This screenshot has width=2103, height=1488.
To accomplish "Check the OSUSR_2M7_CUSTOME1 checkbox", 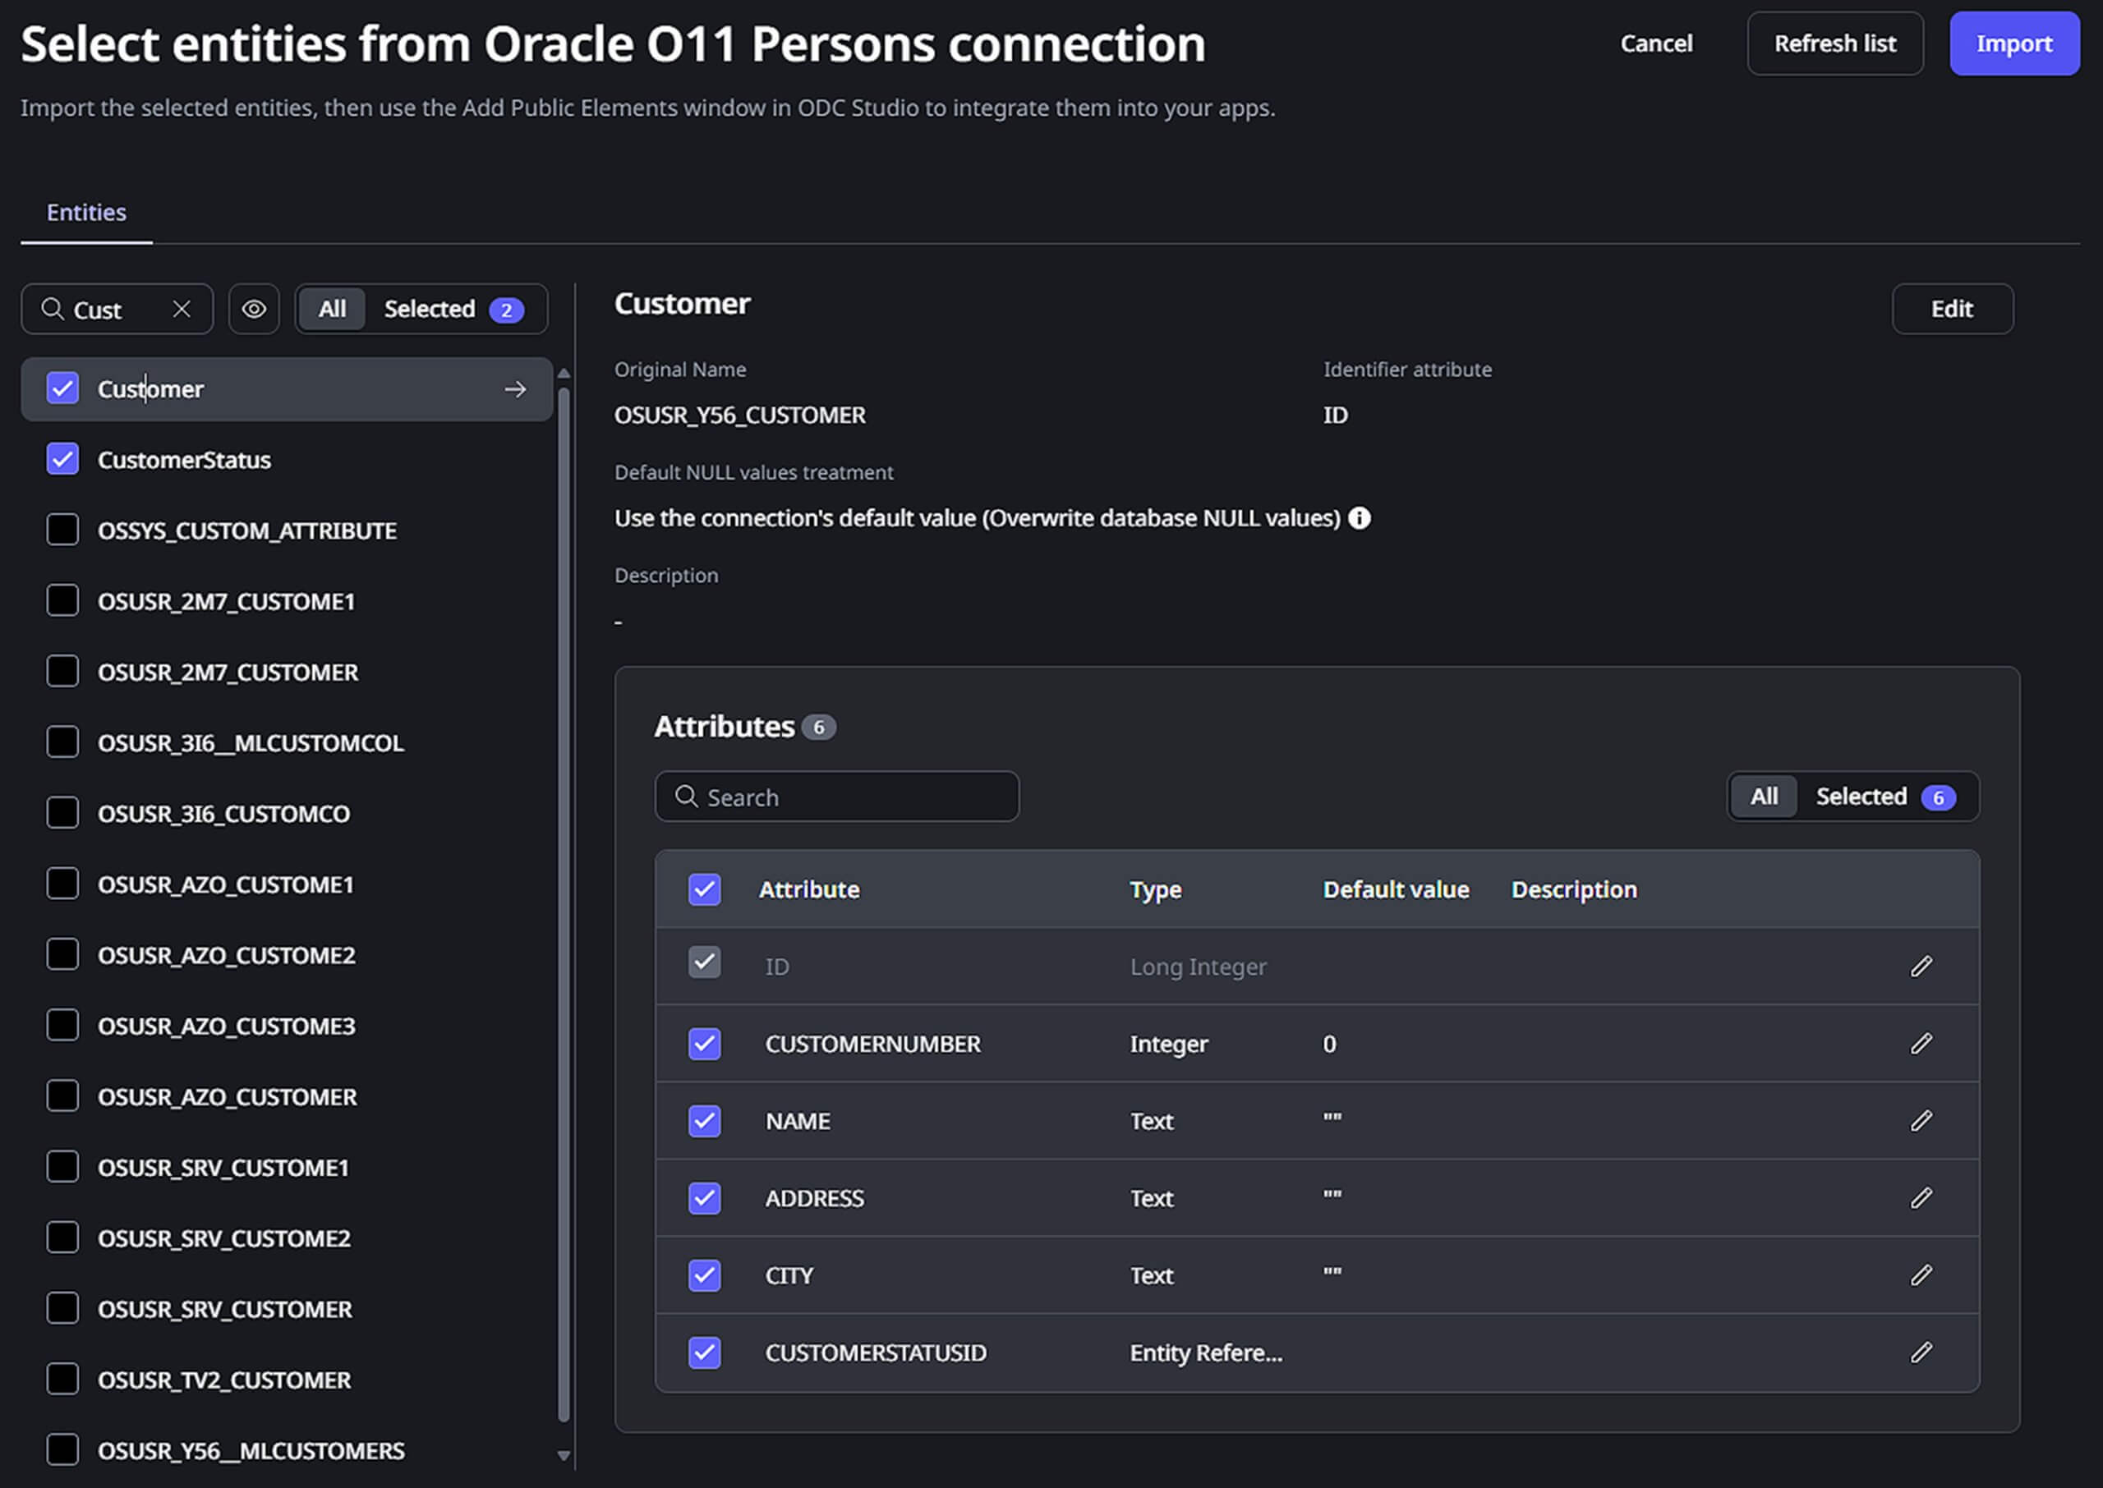I will [x=62, y=600].
